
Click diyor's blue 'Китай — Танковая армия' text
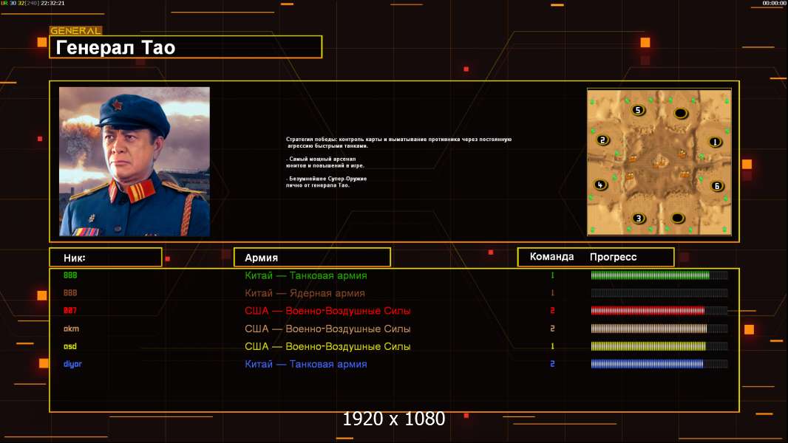305,364
